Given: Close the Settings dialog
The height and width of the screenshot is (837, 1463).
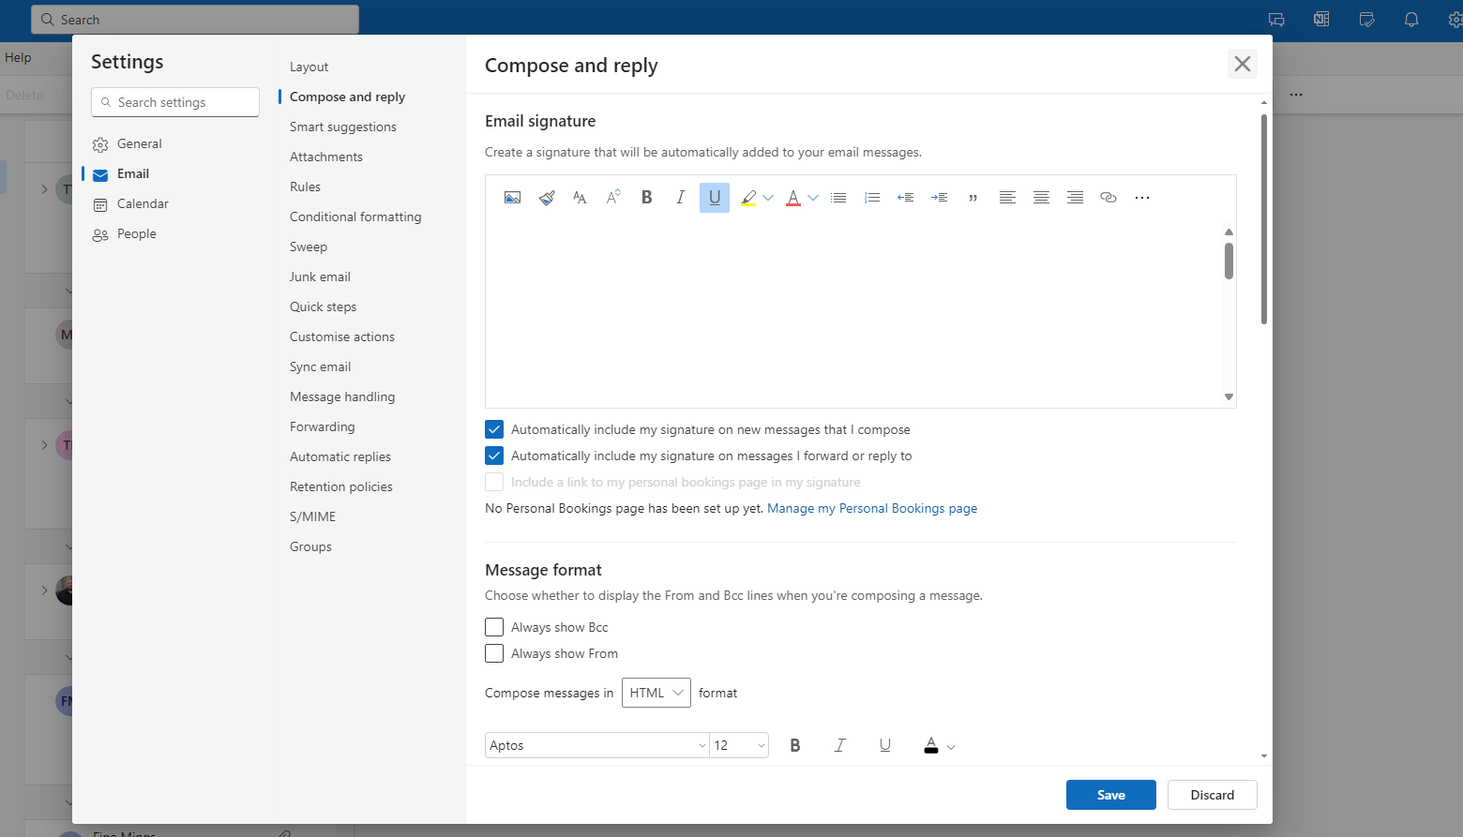Looking at the screenshot, I should coord(1243,64).
